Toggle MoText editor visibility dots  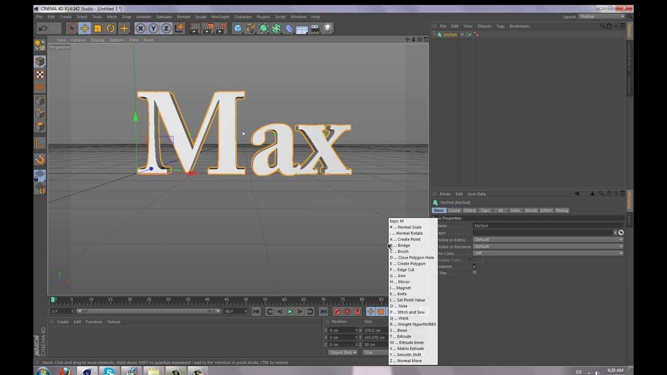pos(466,34)
